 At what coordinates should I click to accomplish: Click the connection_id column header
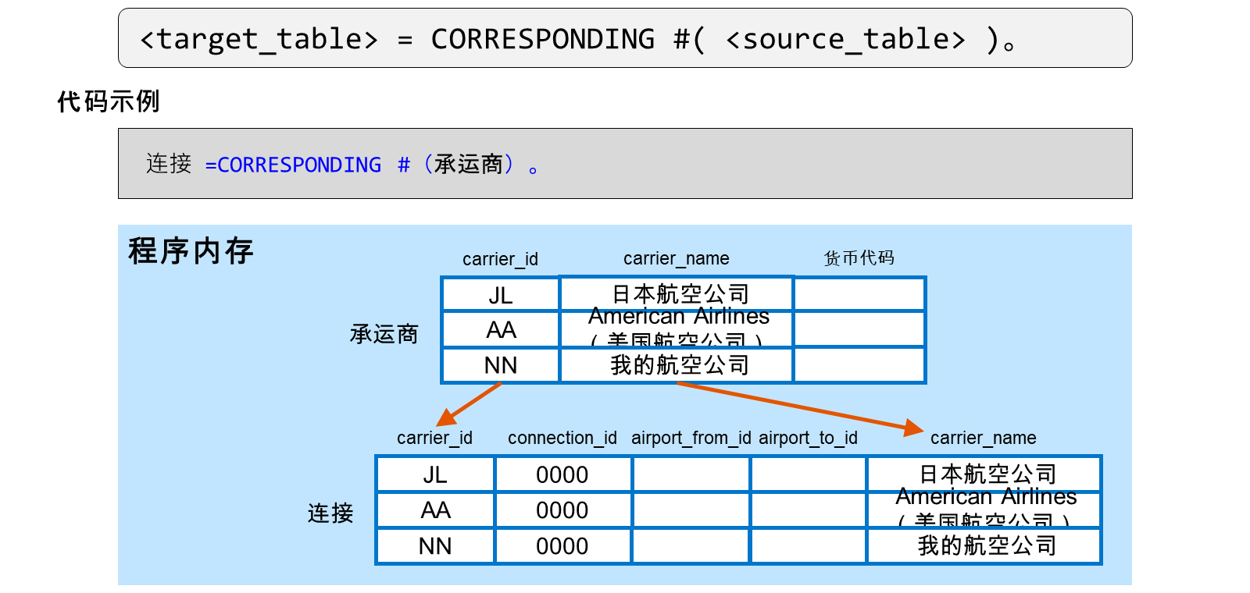click(x=562, y=438)
